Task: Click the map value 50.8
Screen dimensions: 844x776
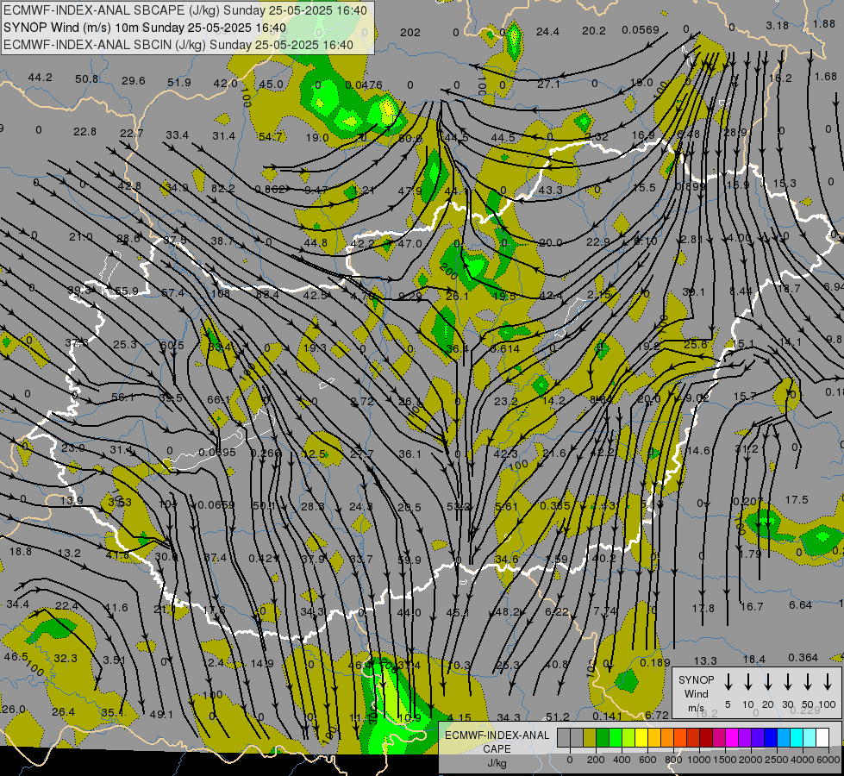Action: click(87, 79)
